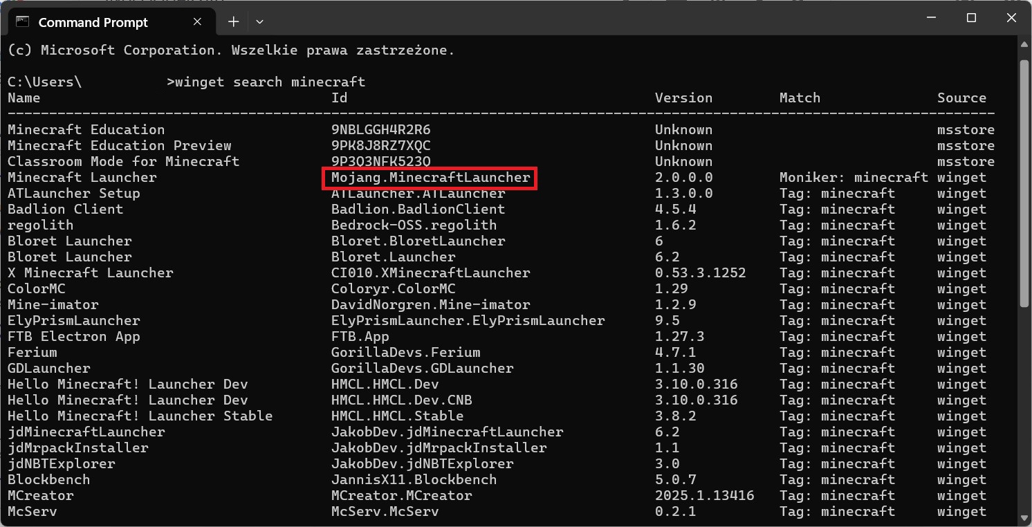Click DavidNorgren.Mine-imator Id text

[x=430, y=305]
